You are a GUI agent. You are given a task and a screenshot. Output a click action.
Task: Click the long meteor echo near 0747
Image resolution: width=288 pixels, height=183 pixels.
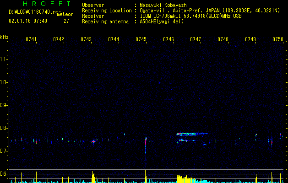pyautogui.click(x=192, y=134)
